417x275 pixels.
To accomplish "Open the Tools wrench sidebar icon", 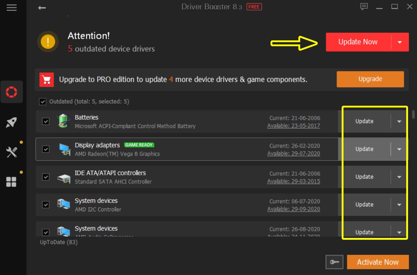I will click(x=11, y=152).
